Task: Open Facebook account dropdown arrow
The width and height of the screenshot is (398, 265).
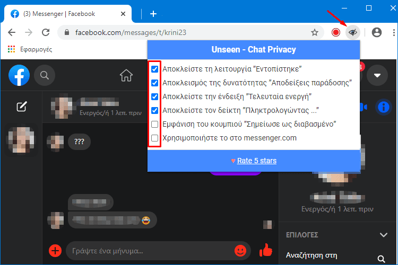Action: (x=377, y=75)
